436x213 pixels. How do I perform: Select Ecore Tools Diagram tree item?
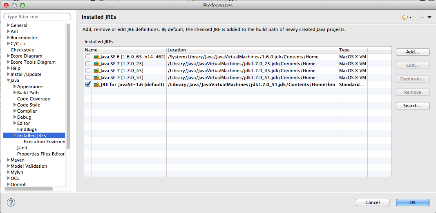(33, 62)
